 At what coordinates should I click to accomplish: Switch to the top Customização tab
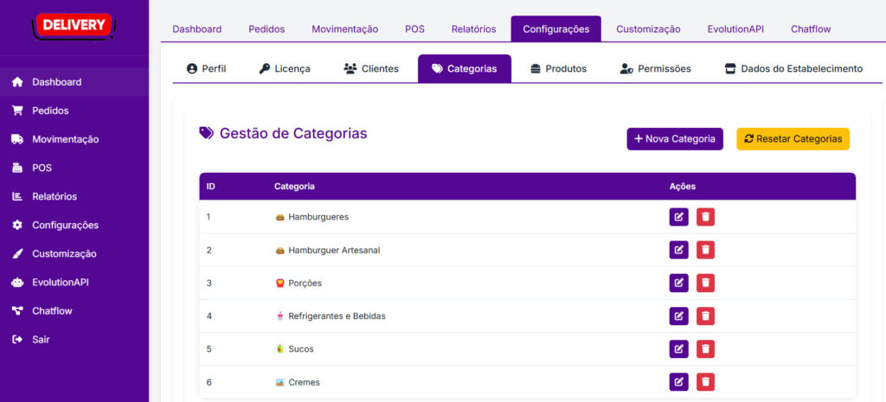pos(648,29)
